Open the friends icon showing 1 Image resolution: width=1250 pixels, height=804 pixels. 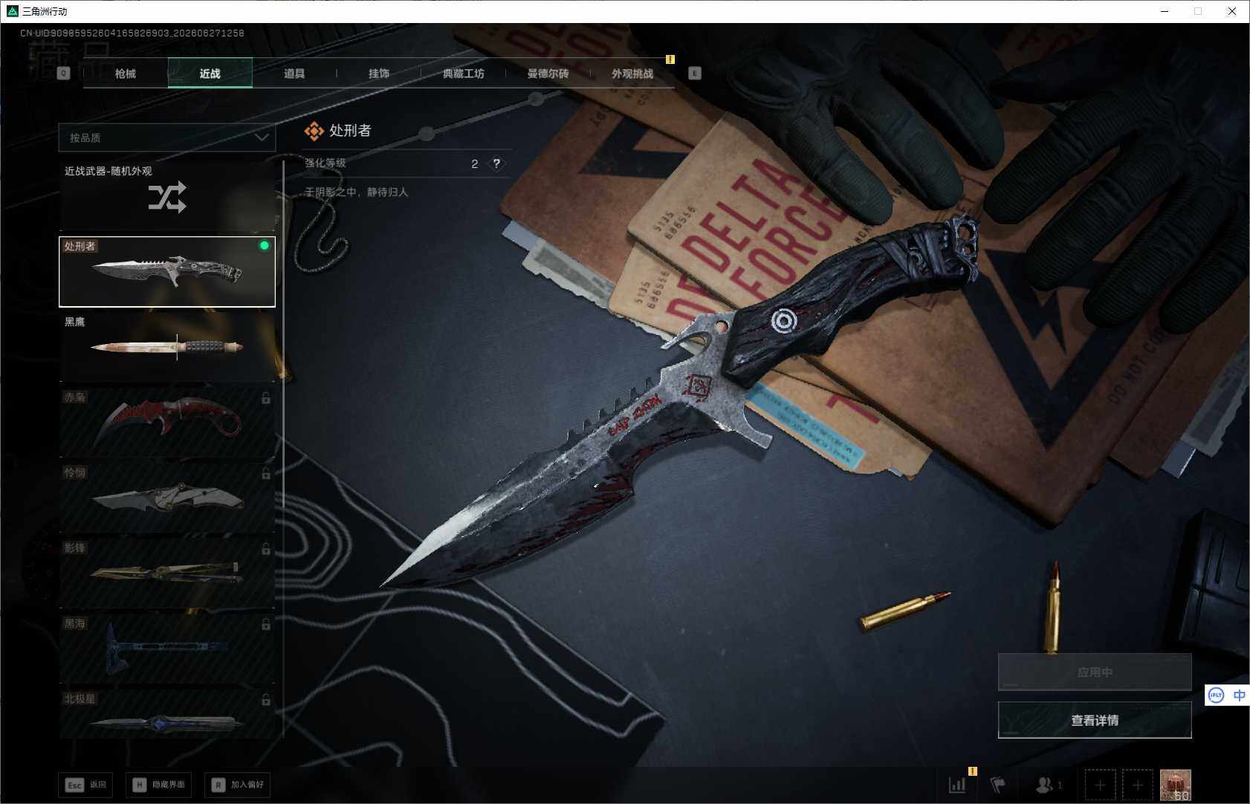(x=1049, y=785)
